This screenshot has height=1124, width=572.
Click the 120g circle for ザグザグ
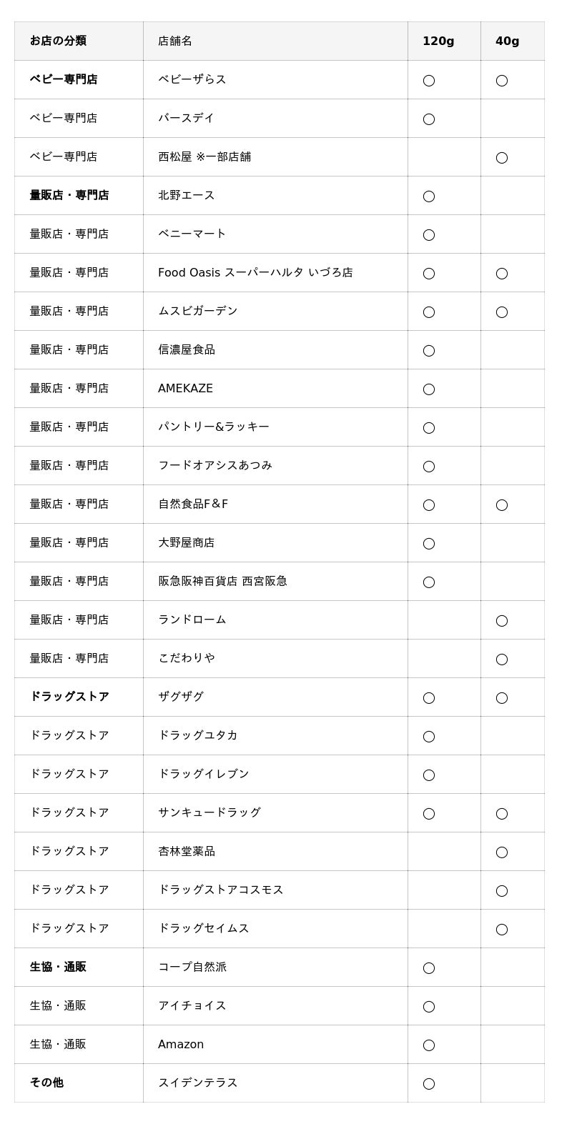pos(429,697)
